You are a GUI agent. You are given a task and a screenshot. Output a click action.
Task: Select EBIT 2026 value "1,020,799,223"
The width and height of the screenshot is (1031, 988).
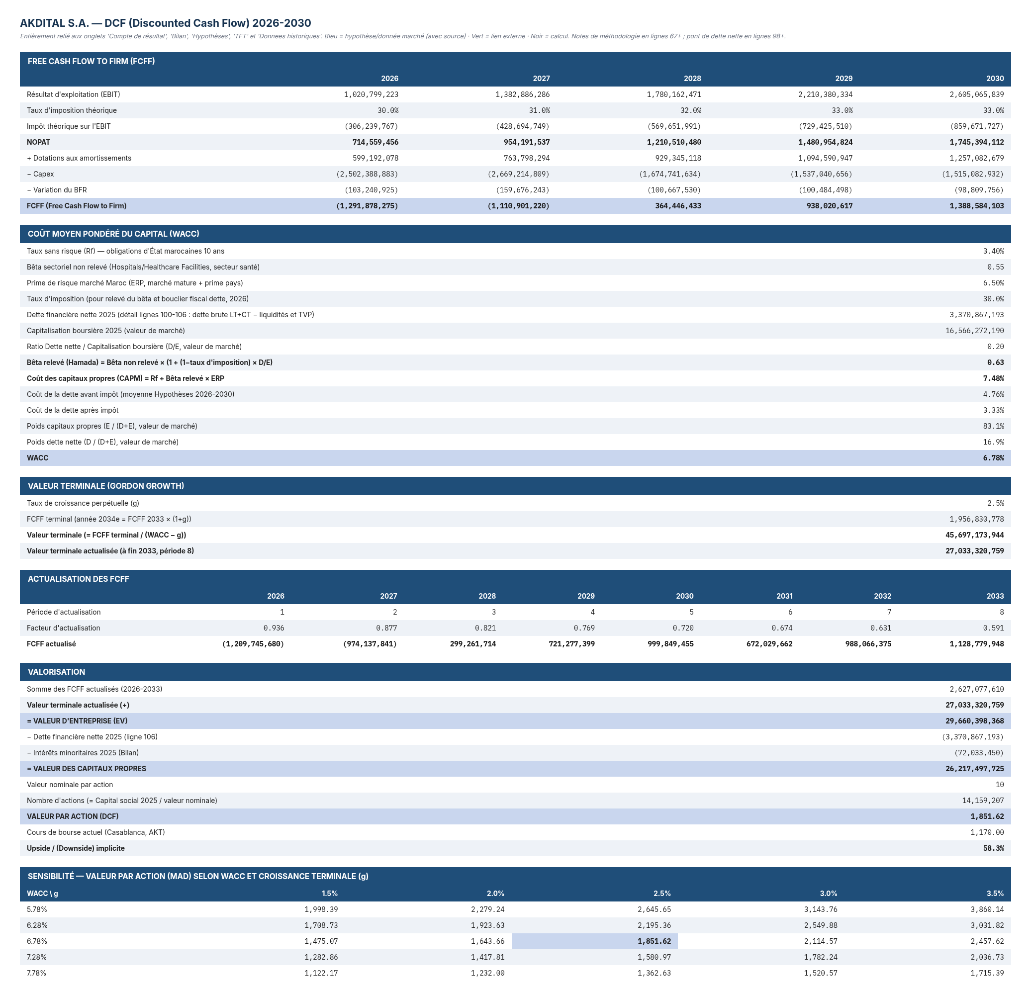[371, 94]
